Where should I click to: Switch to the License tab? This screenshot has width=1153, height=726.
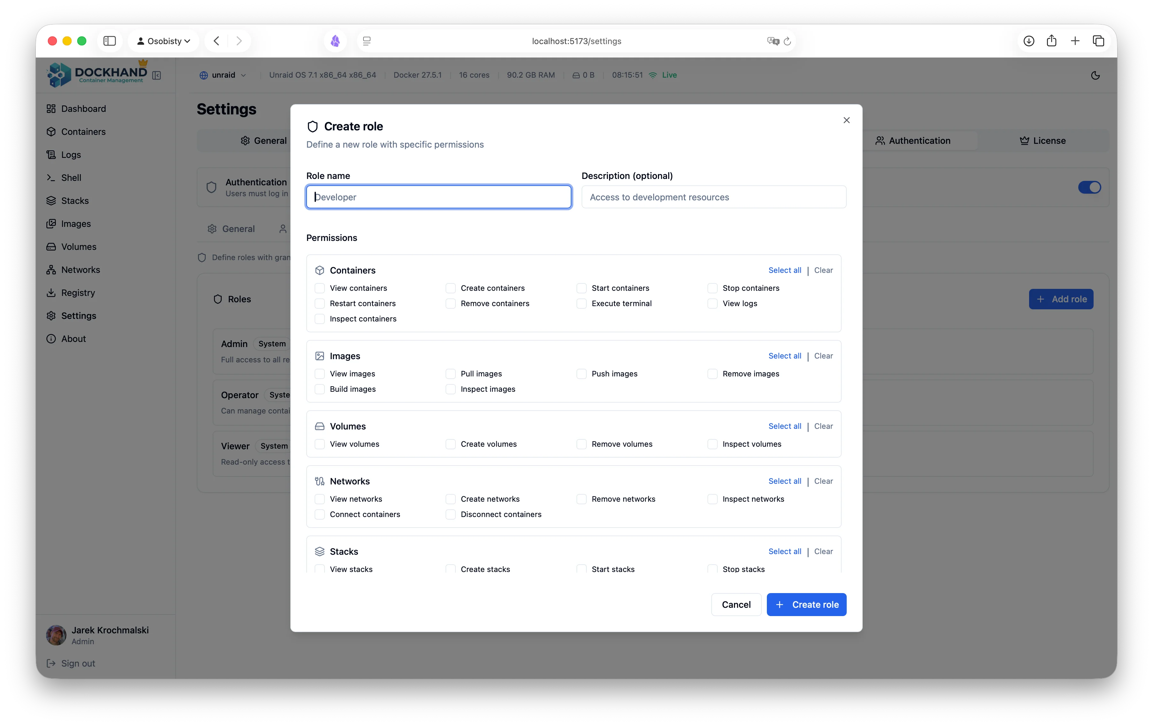point(1042,141)
